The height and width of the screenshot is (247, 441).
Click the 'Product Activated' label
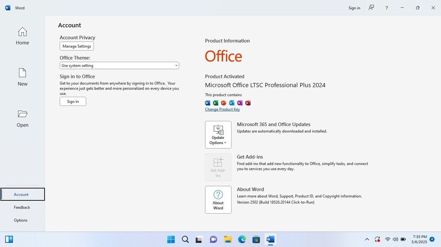tap(225, 76)
